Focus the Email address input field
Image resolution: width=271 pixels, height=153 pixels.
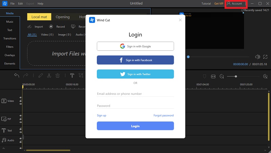135,94
